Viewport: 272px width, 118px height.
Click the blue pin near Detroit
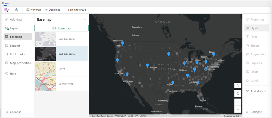click(197, 63)
